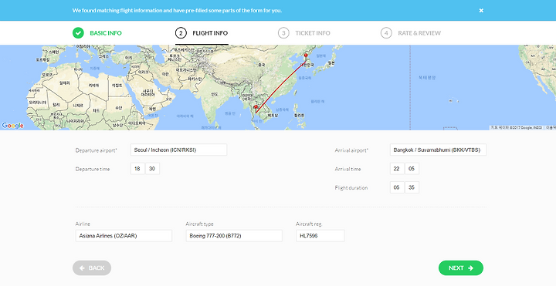Select the Flight Info step tab

(x=202, y=33)
